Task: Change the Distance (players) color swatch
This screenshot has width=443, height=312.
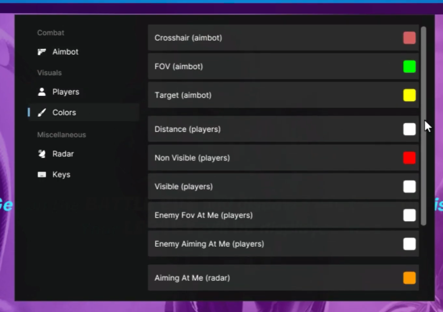Action: [x=409, y=129]
